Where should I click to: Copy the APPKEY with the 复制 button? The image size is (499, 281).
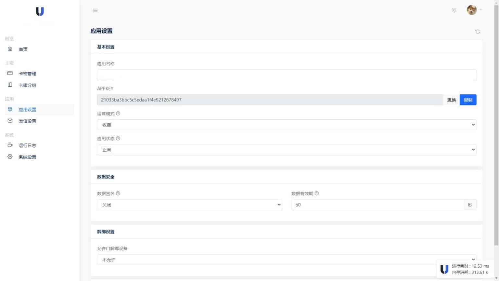(468, 100)
